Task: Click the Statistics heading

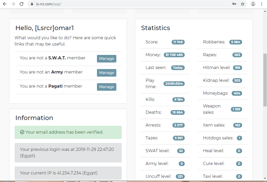Action: (155, 28)
